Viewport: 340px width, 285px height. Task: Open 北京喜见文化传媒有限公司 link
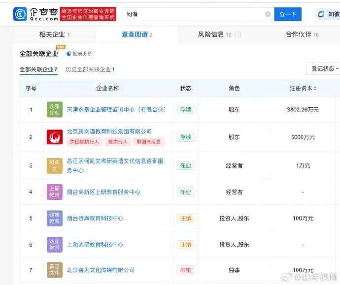pos(101,270)
